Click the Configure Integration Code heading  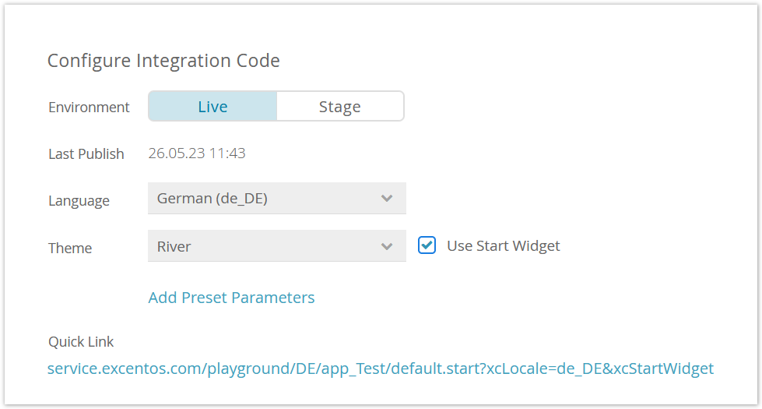click(163, 61)
